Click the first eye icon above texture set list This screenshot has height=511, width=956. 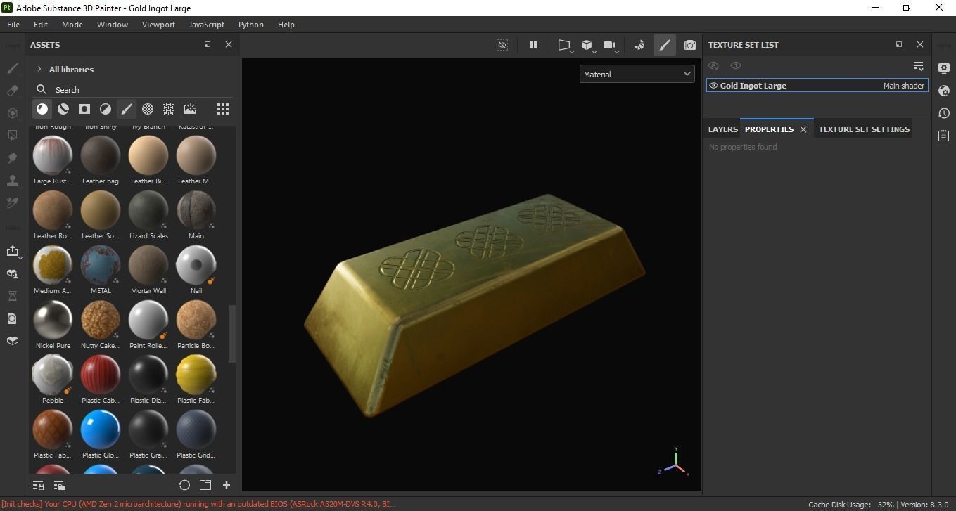[713, 65]
